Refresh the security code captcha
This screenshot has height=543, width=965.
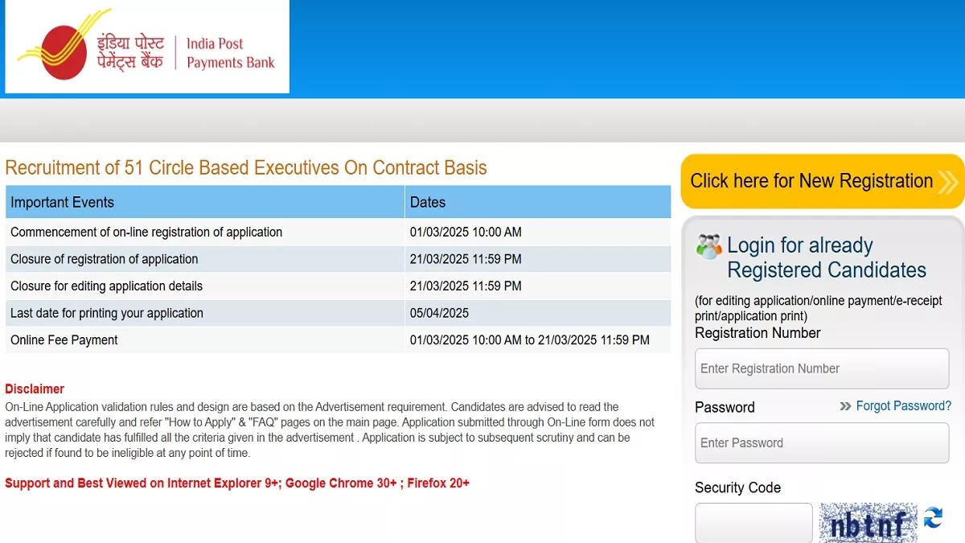[x=933, y=517]
